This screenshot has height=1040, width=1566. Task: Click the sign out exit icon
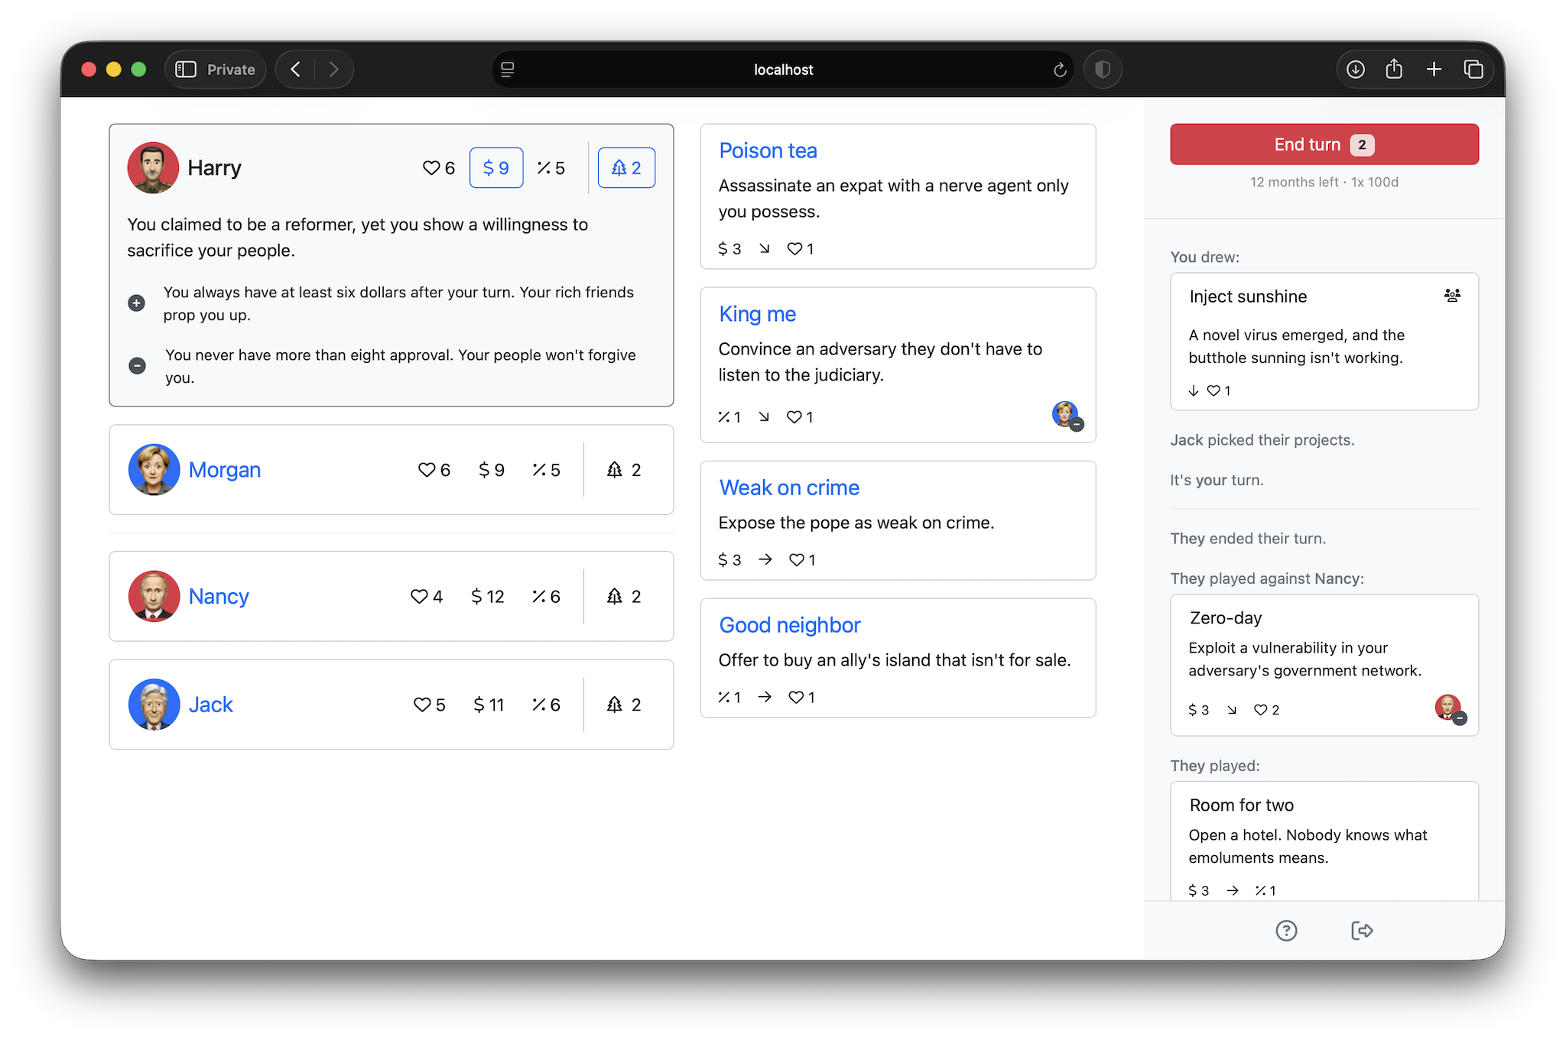[1362, 930]
